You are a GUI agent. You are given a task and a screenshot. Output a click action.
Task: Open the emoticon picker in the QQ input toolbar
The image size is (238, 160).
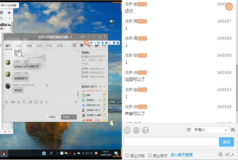[x=7, y=102]
